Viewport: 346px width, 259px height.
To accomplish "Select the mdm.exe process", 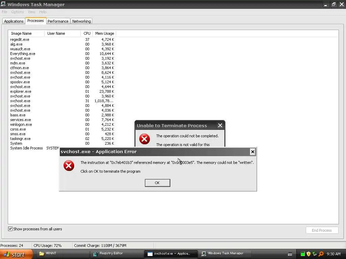I will [x=62, y=63].
